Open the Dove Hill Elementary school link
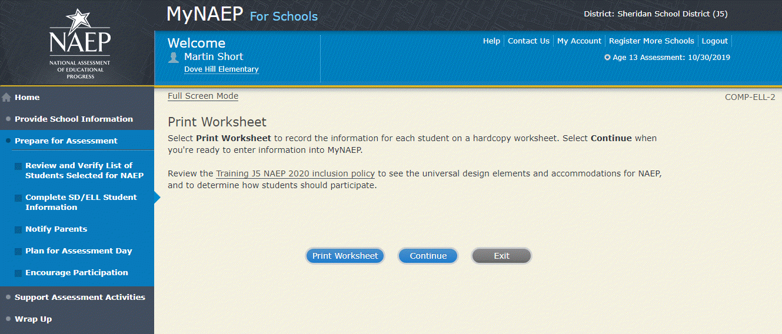 coord(221,69)
